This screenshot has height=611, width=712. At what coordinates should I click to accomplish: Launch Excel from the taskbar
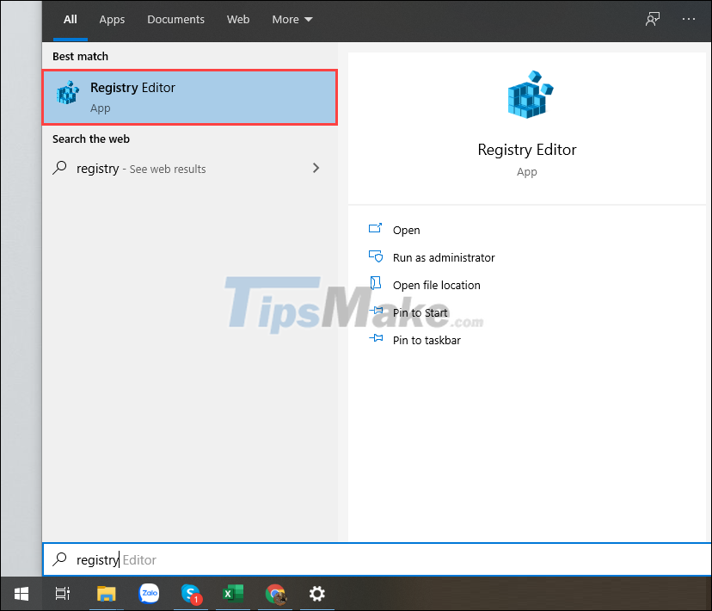coord(233,594)
